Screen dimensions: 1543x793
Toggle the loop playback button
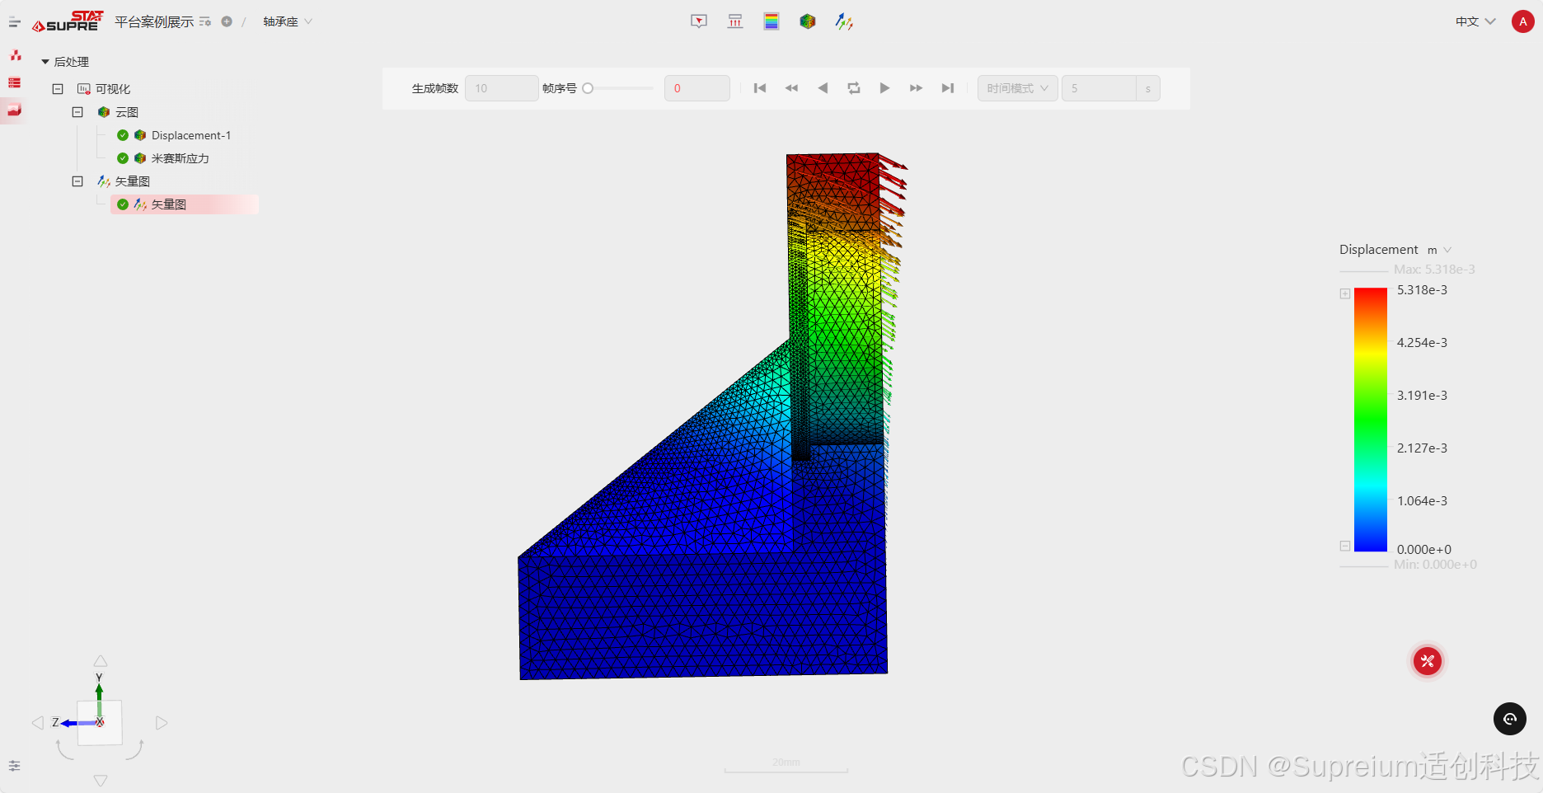tap(854, 88)
